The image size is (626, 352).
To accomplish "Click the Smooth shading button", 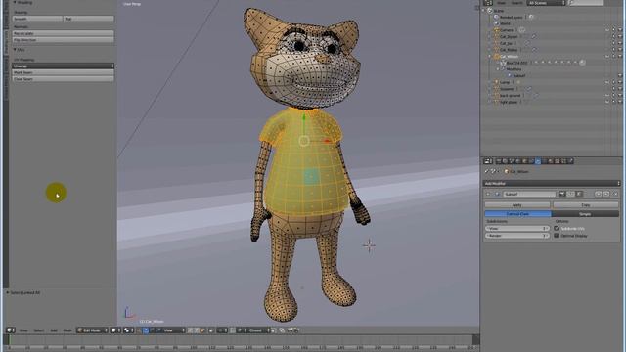I will tap(37, 19).
